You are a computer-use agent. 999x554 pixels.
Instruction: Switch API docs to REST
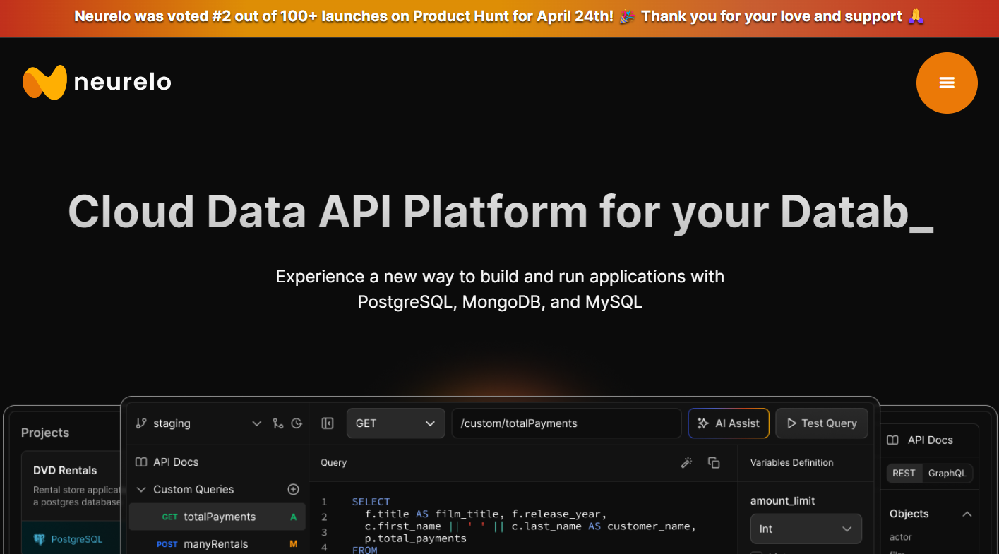point(904,474)
